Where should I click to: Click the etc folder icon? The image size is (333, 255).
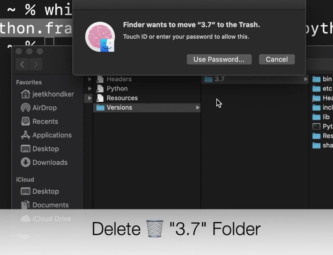point(316,88)
